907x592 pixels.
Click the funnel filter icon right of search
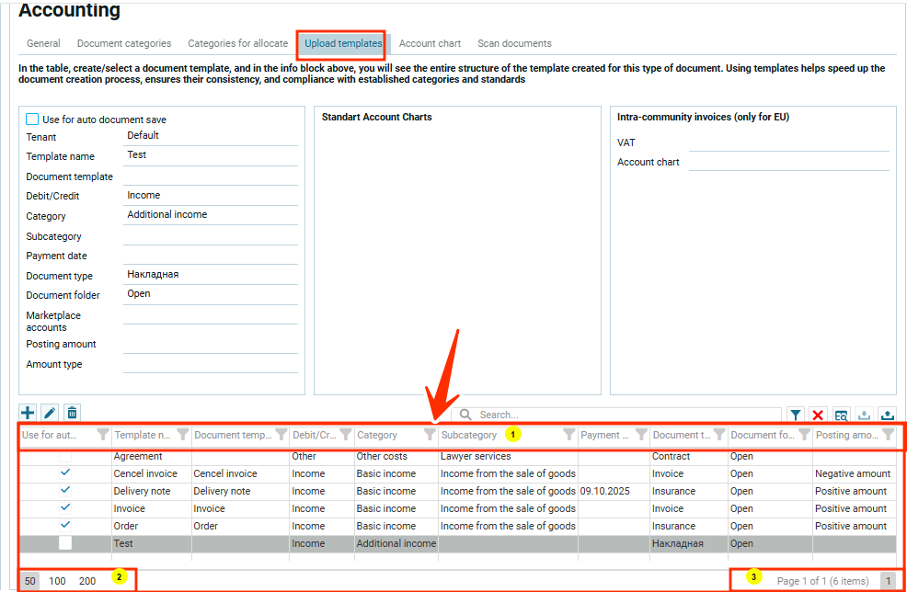pos(796,416)
